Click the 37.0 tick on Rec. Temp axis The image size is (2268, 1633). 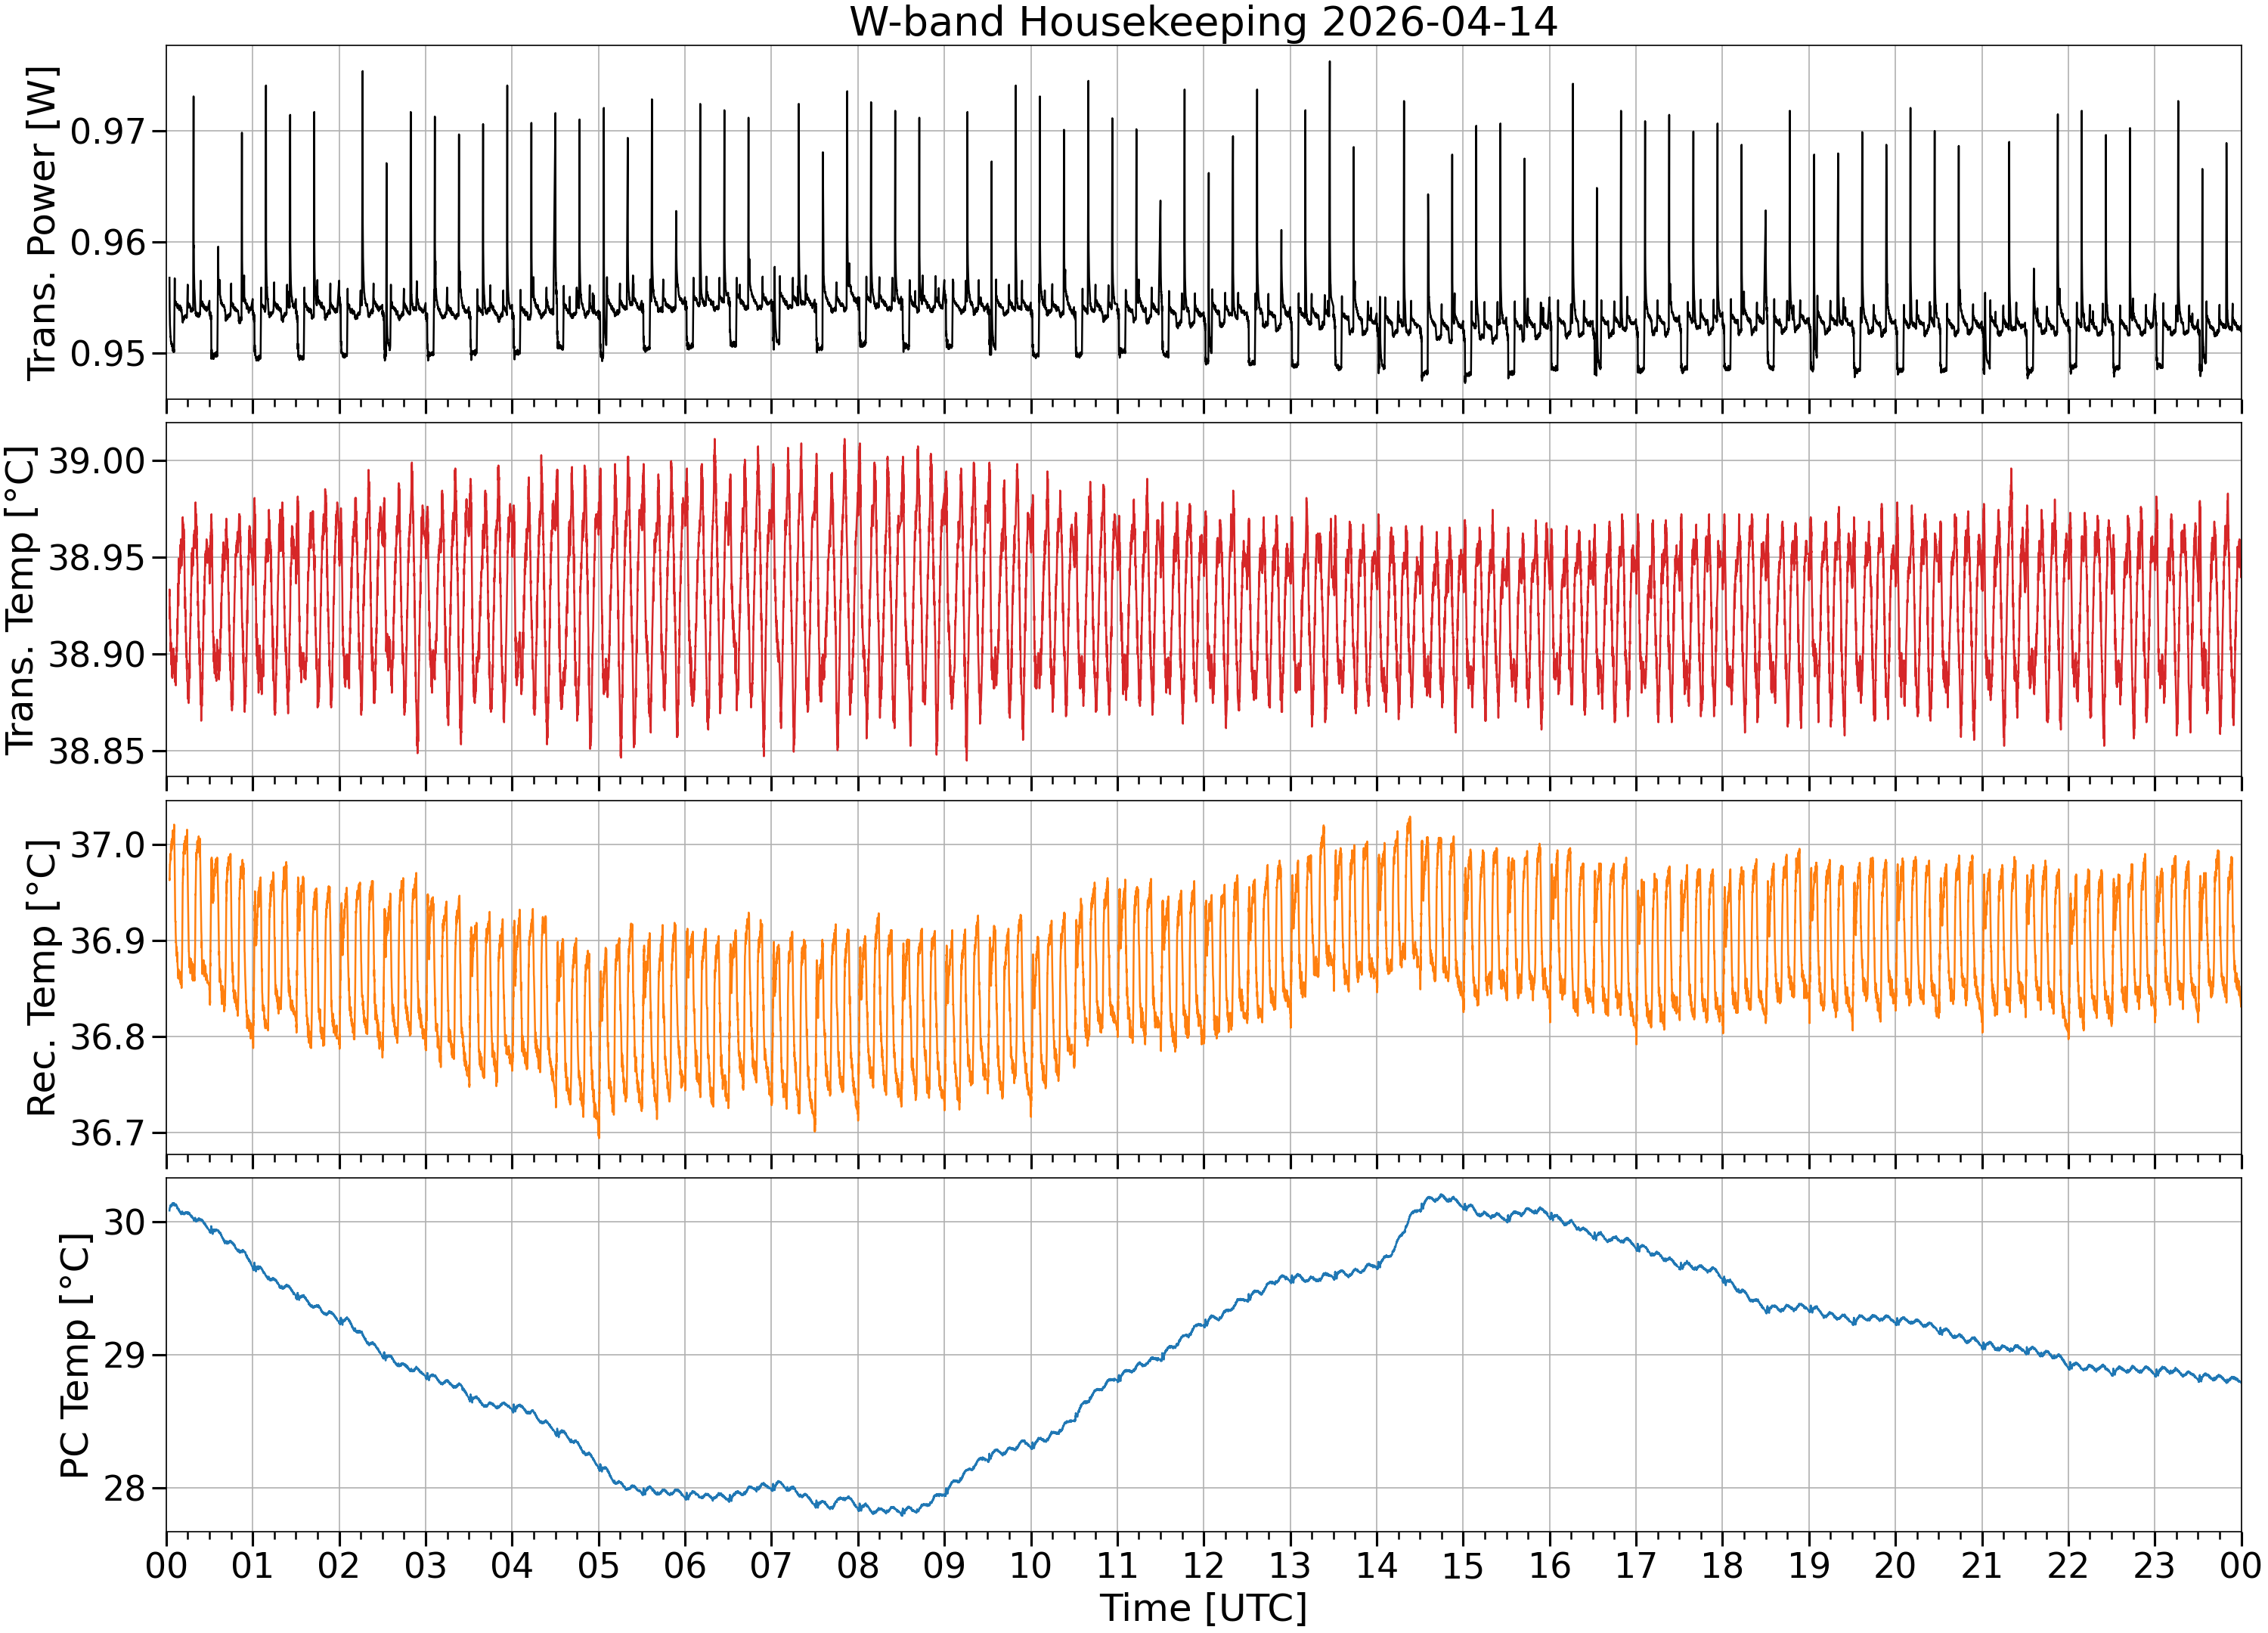(x=107, y=845)
